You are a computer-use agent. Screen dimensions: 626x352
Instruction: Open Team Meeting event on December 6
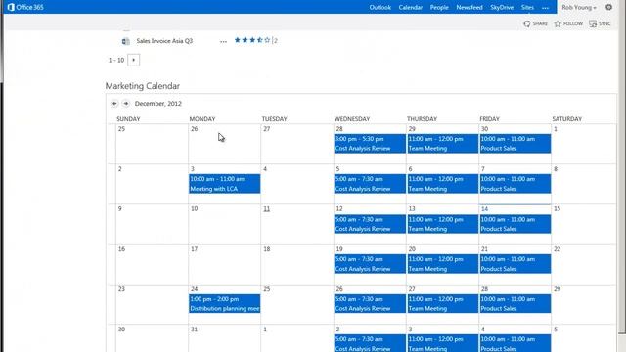442,184
